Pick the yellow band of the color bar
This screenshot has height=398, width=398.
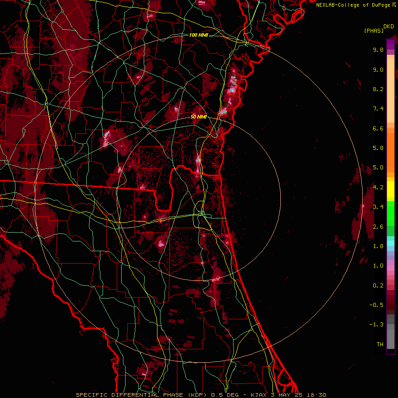[x=390, y=189]
